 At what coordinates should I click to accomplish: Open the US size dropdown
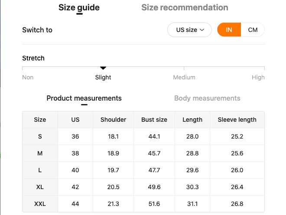(x=189, y=30)
